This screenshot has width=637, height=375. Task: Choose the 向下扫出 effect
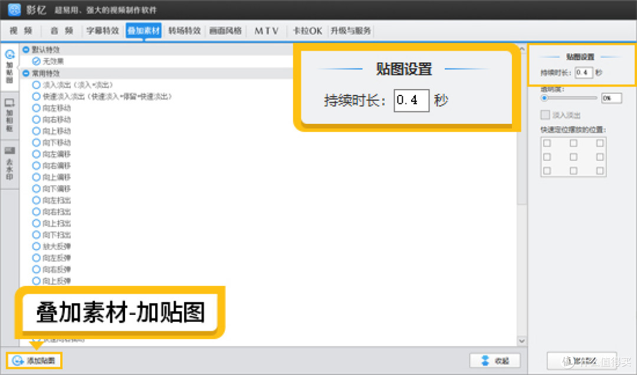point(51,235)
